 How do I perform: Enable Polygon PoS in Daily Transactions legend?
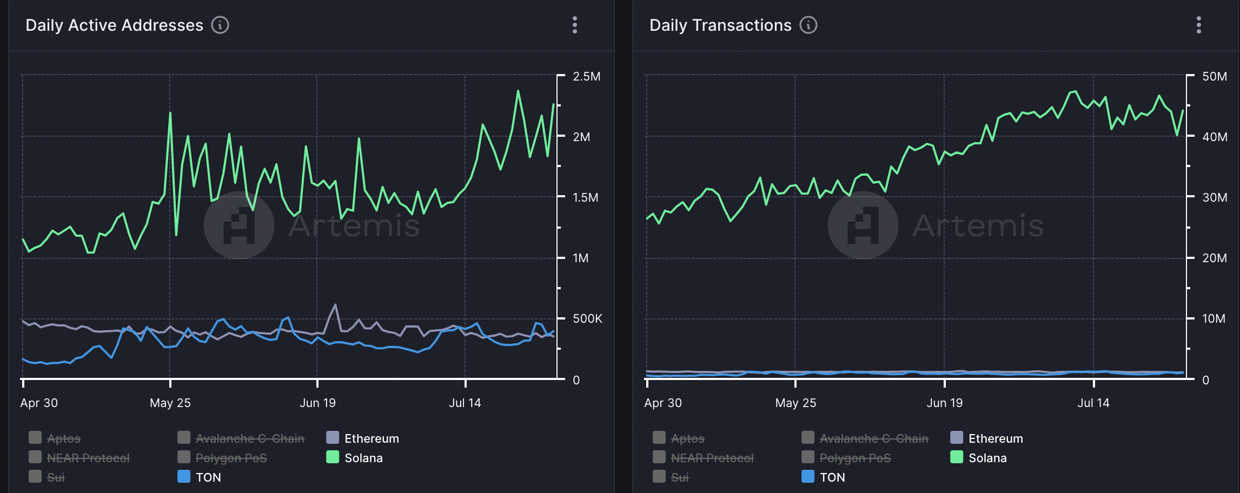[x=855, y=458]
